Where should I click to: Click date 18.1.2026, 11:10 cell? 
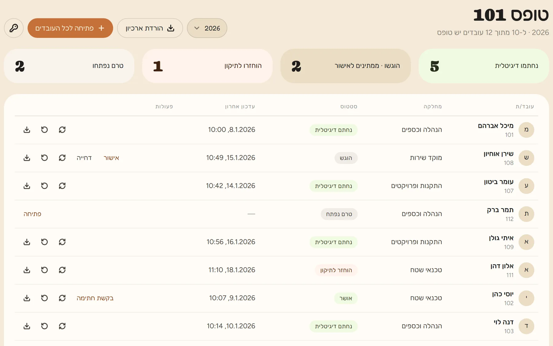pyautogui.click(x=232, y=270)
